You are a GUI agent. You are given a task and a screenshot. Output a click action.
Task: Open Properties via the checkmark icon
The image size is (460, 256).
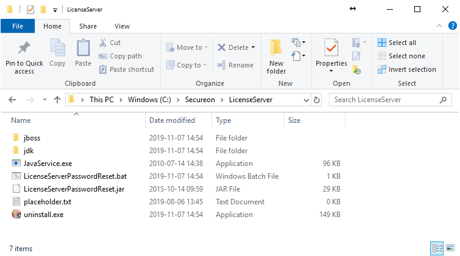[331, 47]
